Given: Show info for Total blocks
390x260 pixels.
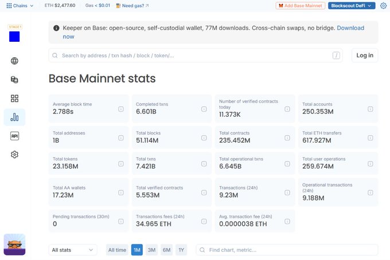Looking at the screenshot, I should click(x=204, y=137).
